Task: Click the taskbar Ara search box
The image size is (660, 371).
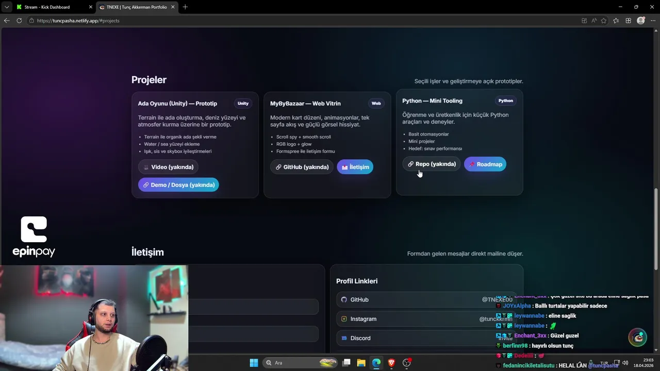Action: click(x=301, y=363)
